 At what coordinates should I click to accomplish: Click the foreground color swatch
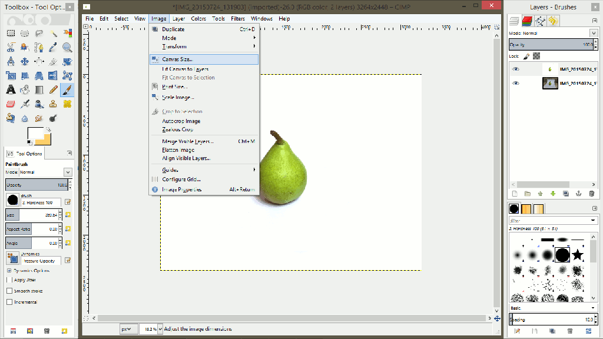(35, 134)
